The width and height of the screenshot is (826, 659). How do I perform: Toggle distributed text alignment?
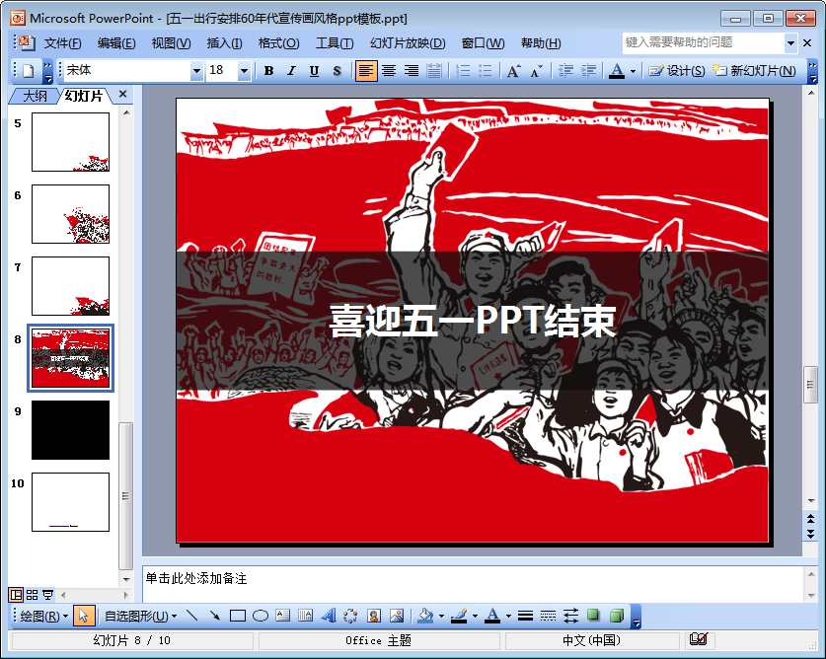434,71
